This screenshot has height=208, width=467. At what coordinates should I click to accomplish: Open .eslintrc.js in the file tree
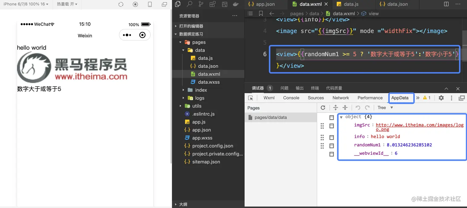pyautogui.click(x=203, y=114)
